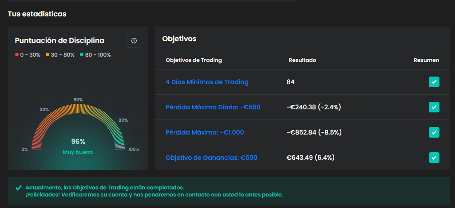Click the orange 30 - 80% legend dot
Screen dimensions: 455x208
point(47,55)
